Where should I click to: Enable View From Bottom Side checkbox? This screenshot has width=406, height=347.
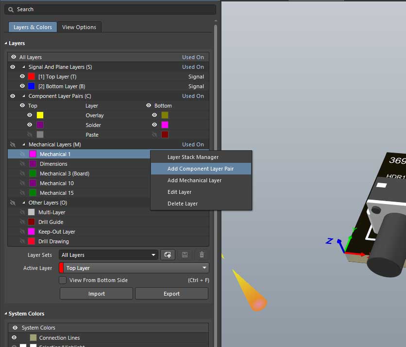click(x=63, y=280)
